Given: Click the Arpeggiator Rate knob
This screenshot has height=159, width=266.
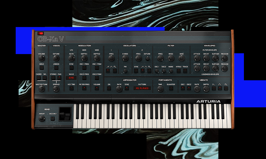Looking at the screenshot, I should [x=119, y=89].
